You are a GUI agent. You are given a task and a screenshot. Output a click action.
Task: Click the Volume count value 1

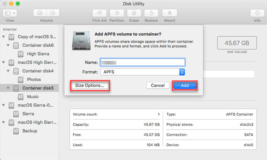[159, 114]
